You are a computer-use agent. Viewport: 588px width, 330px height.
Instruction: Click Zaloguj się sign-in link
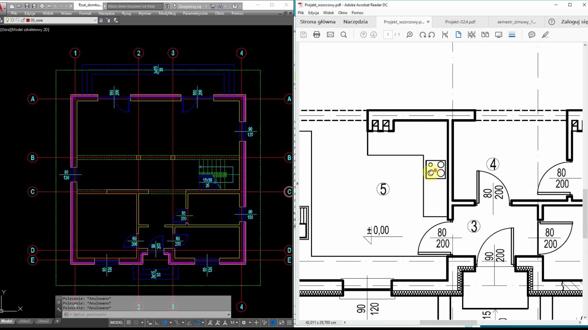click(x=574, y=22)
